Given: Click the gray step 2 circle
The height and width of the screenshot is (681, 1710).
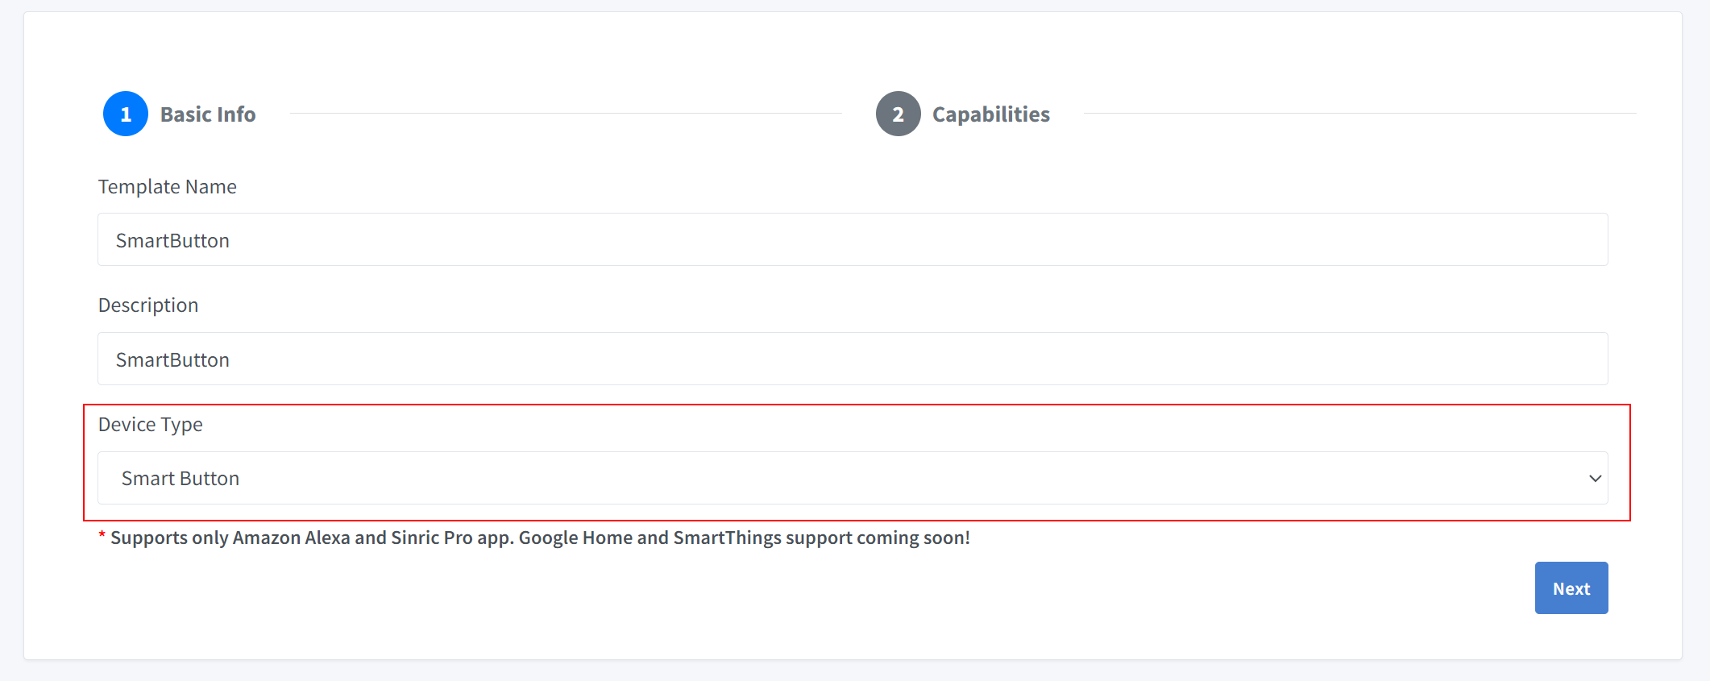Looking at the screenshot, I should pyautogui.click(x=898, y=114).
